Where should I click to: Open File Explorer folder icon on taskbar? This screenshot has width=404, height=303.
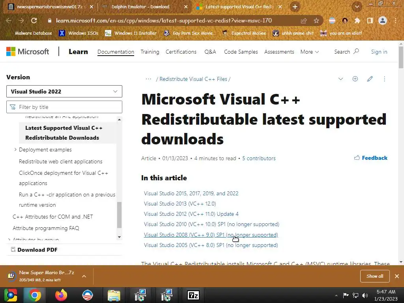114,295
